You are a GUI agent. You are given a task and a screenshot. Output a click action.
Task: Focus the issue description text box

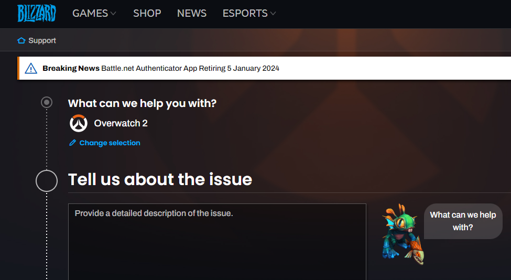point(217,242)
